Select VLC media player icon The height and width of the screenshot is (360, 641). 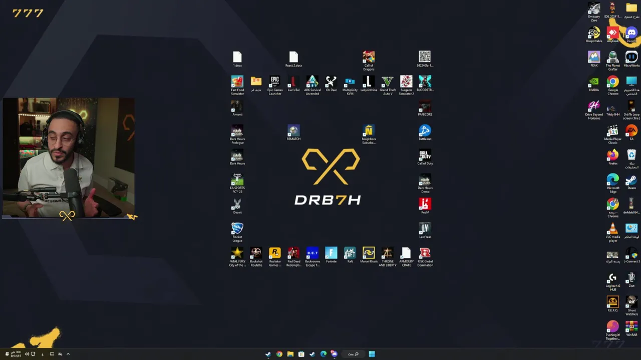[612, 232]
